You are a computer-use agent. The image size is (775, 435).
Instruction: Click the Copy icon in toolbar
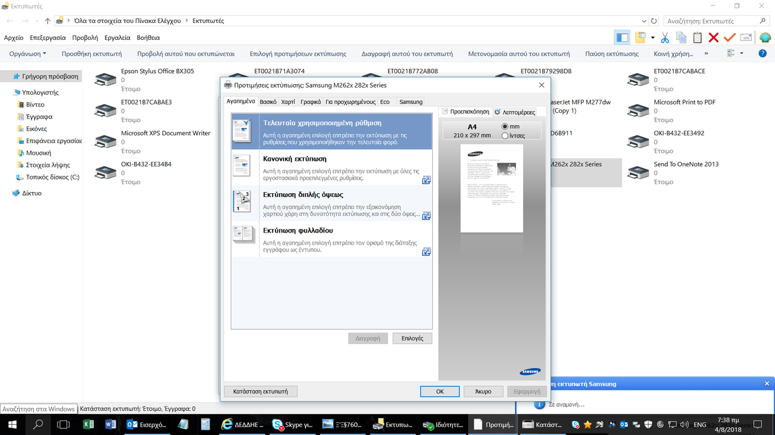click(x=681, y=37)
